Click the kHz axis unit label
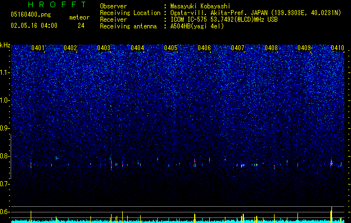This screenshot has height=223, width=351. 5,45
